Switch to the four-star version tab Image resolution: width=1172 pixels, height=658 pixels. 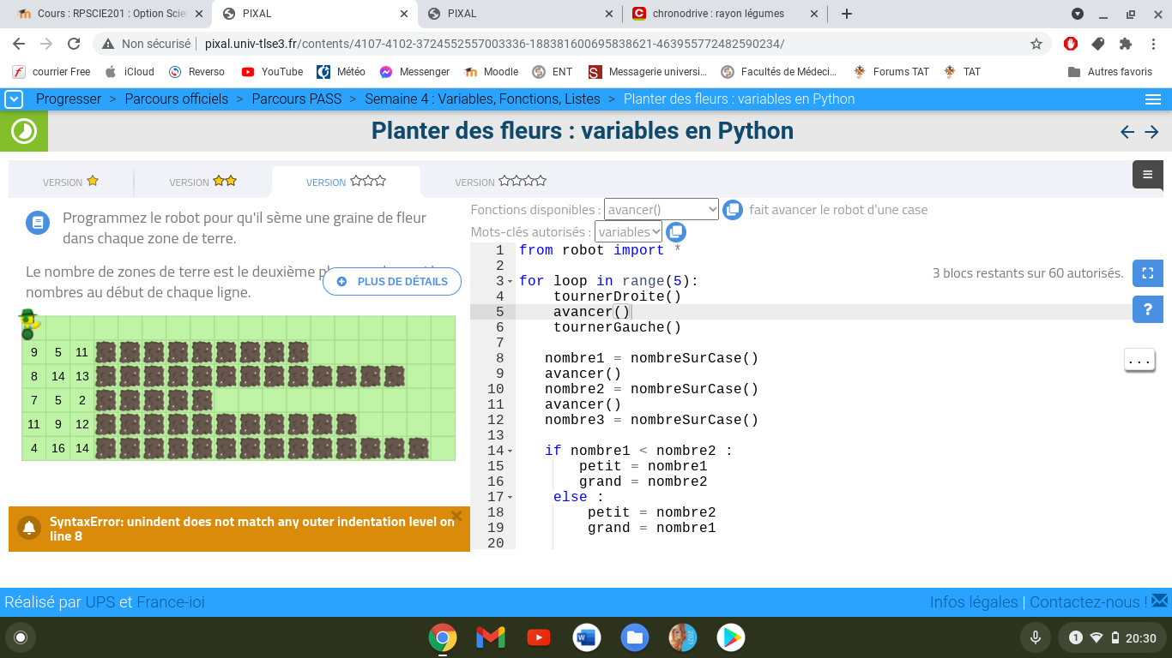click(x=500, y=182)
